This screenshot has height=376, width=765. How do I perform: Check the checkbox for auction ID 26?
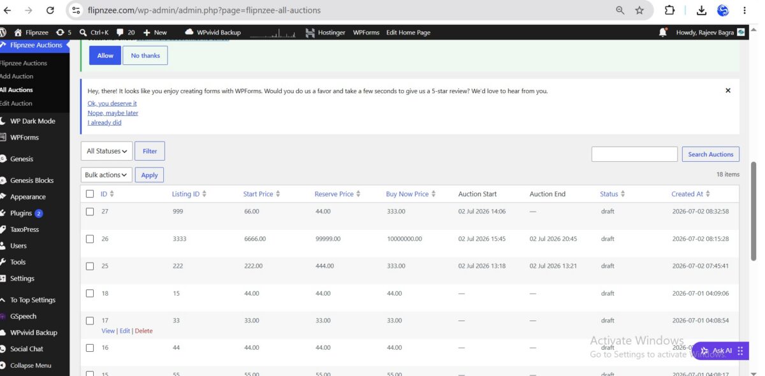(x=90, y=239)
